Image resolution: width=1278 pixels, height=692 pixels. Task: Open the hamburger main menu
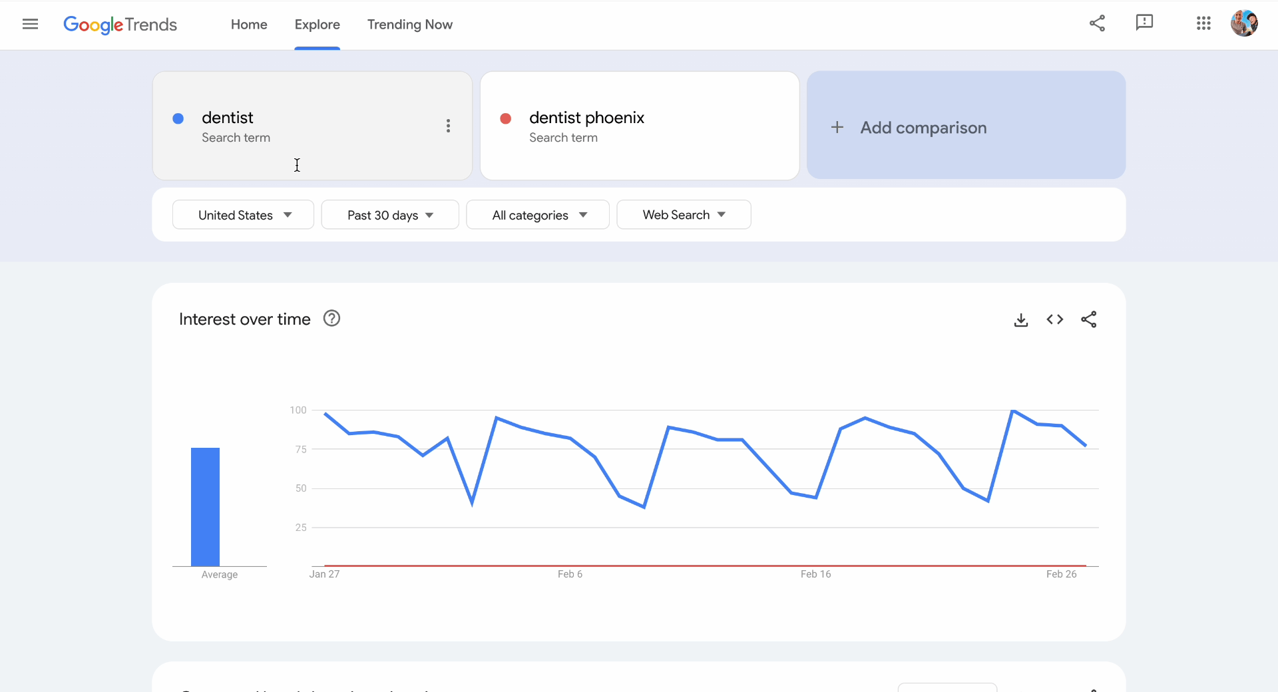pyautogui.click(x=30, y=25)
